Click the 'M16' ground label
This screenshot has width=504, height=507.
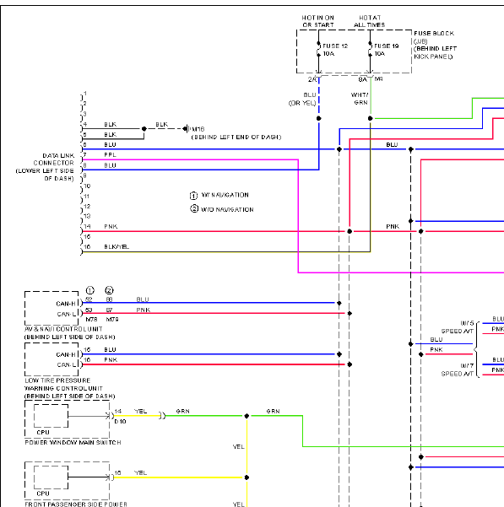click(x=197, y=129)
